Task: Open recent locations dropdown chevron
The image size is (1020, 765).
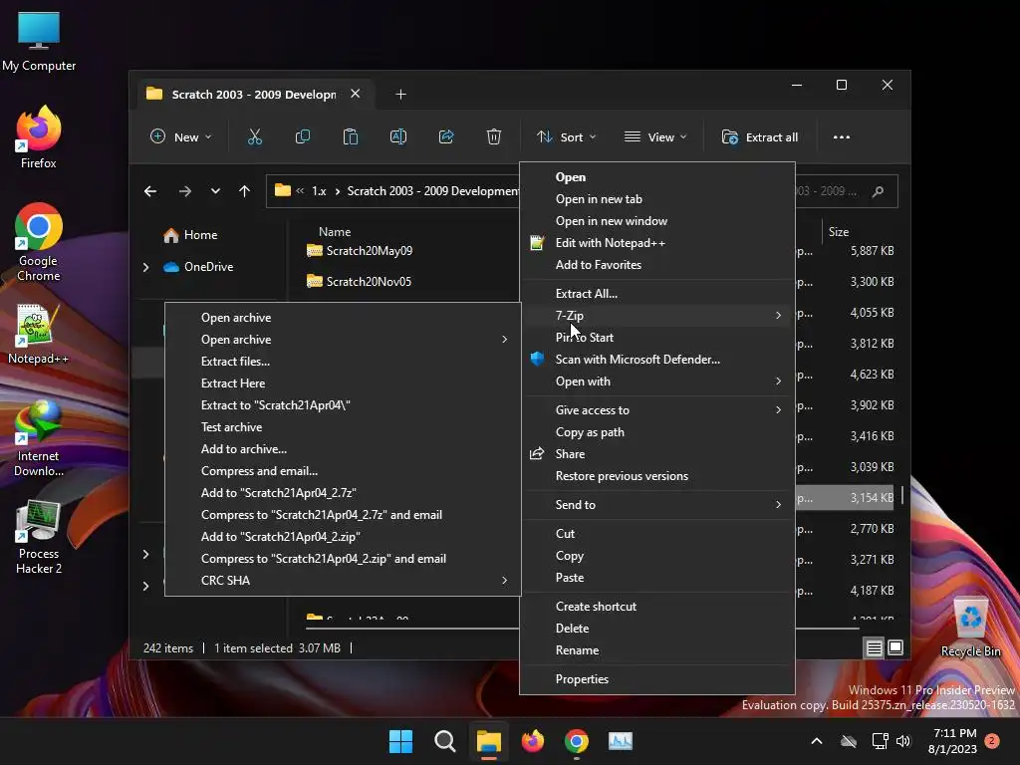Action: pyautogui.click(x=215, y=191)
